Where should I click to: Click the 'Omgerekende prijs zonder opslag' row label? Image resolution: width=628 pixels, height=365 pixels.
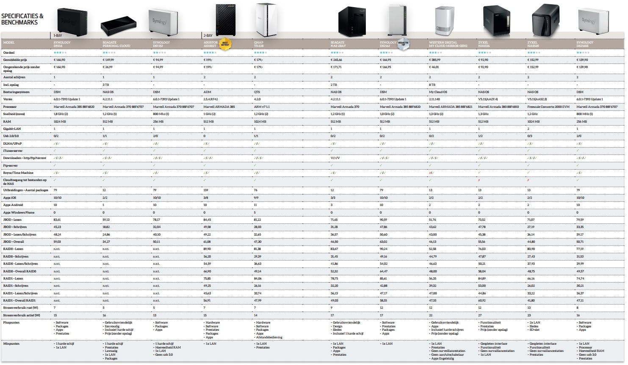(x=22, y=69)
